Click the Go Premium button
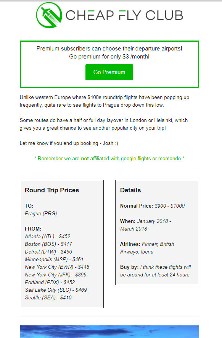Viewport: 222px width, 338px height. tap(109, 72)
